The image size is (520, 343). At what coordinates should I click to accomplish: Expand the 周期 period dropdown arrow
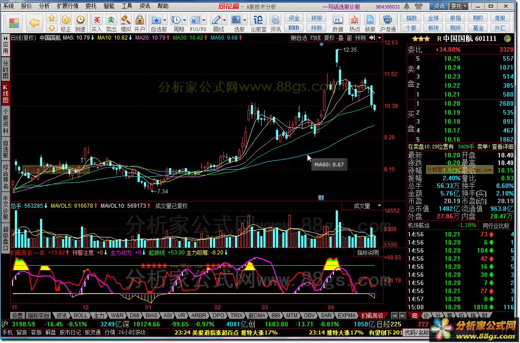pos(184,20)
